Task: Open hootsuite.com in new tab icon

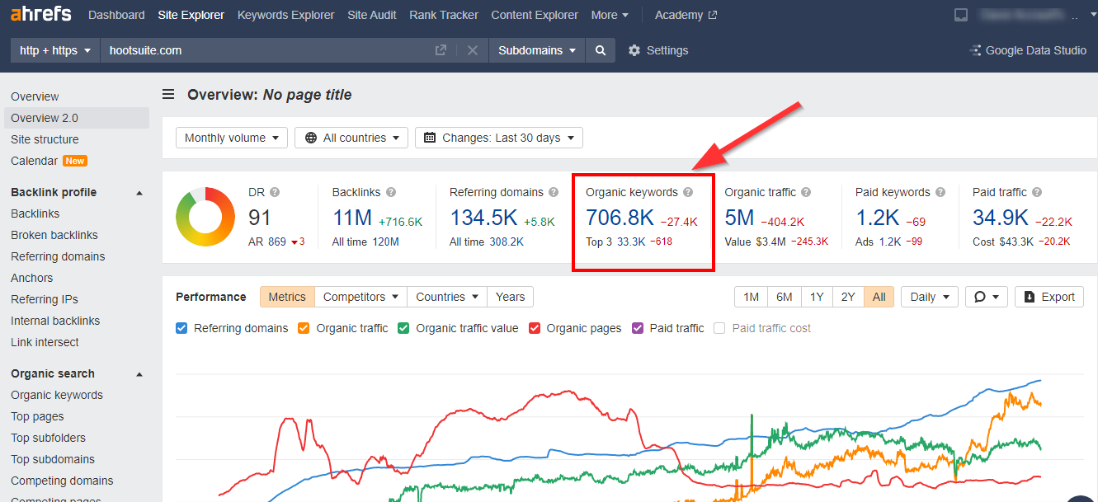Action: (x=441, y=50)
